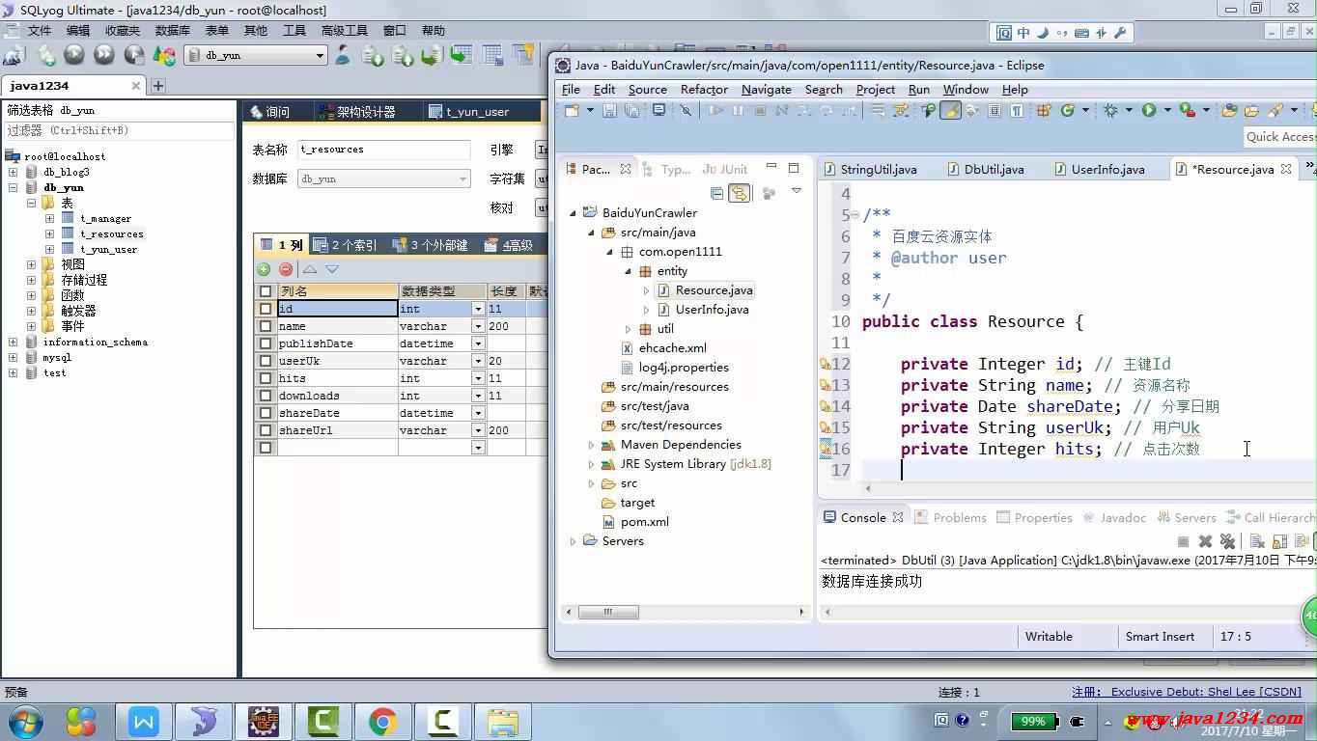This screenshot has width=1317, height=741.
Task: Open Chrome from the taskbar
Action: tap(382, 722)
